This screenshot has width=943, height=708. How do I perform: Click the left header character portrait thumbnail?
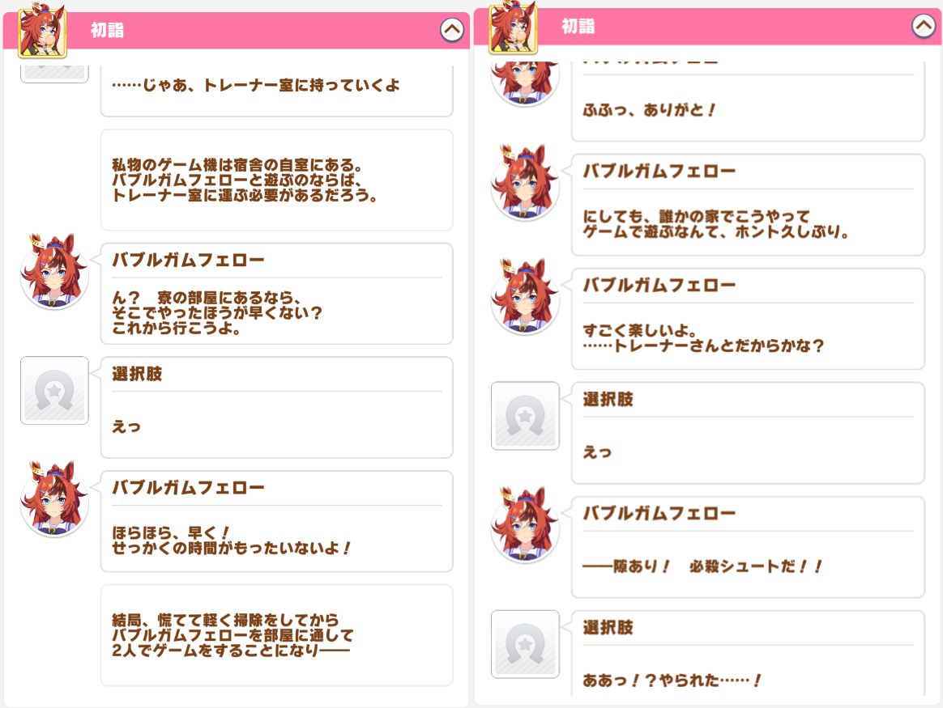click(42, 32)
